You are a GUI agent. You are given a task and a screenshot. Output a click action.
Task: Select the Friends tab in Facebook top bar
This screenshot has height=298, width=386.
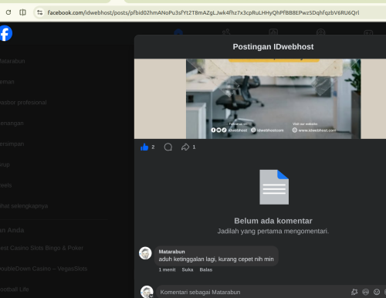(x=226, y=32)
